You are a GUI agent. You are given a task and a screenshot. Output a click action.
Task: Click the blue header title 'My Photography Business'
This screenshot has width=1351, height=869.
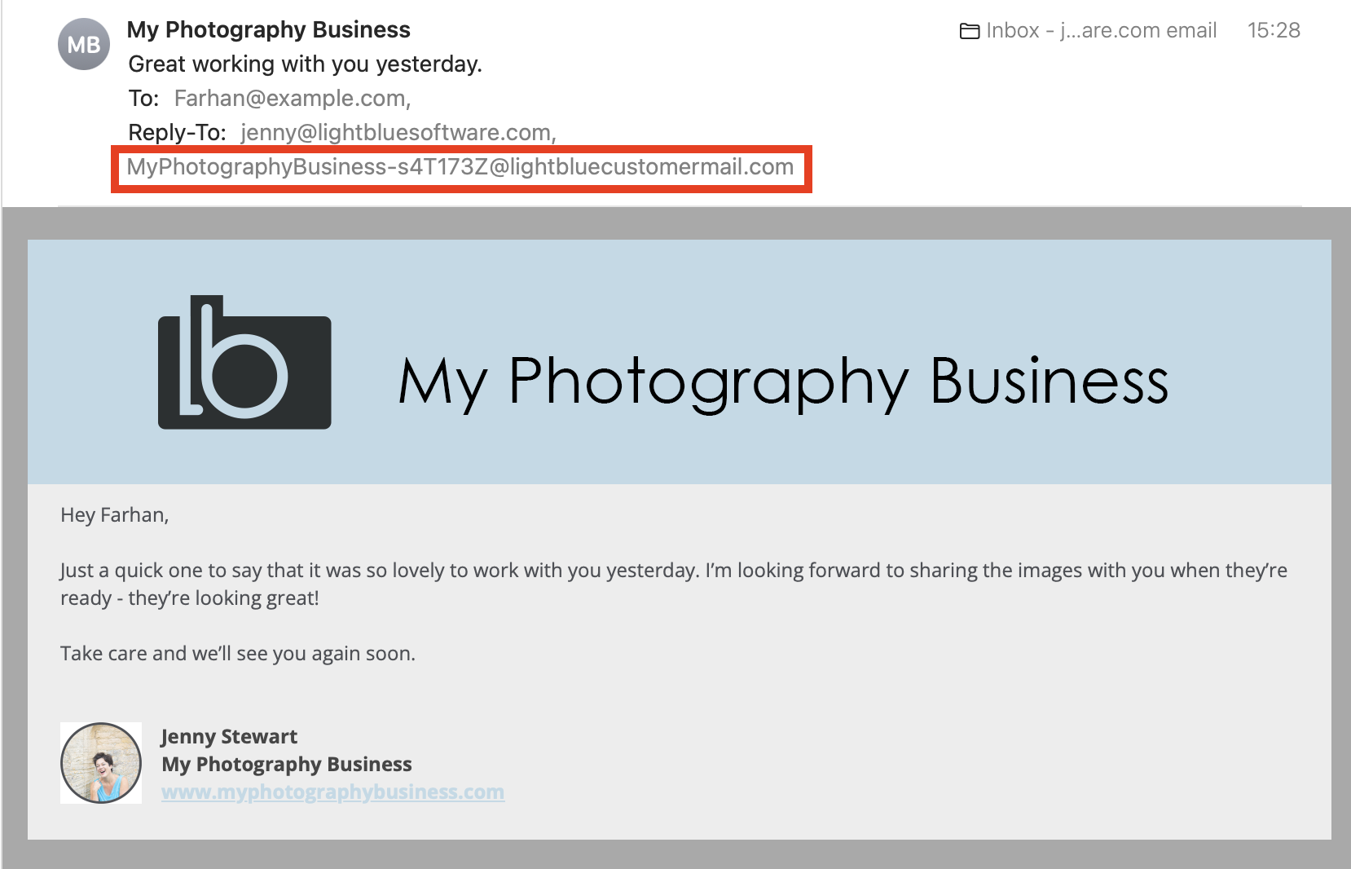click(783, 380)
